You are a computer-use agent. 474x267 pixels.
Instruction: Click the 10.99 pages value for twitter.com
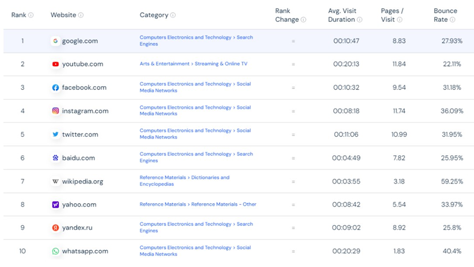point(399,134)
